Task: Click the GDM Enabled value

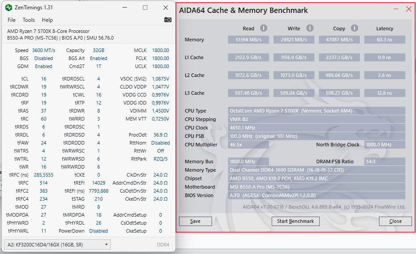Action: click(x=44, y=66)
